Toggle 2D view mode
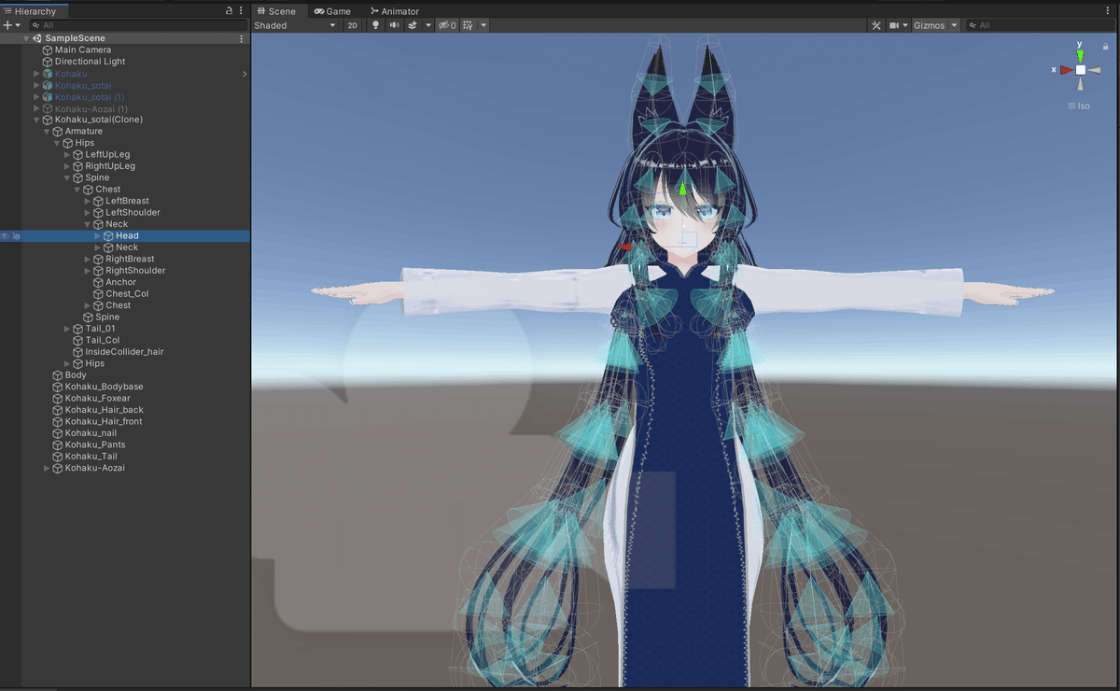The height and width of the screenshot is (691, 1120). [352, 25]
